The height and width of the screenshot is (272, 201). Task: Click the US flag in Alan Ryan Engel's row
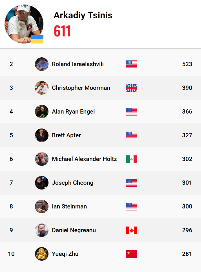132,112
